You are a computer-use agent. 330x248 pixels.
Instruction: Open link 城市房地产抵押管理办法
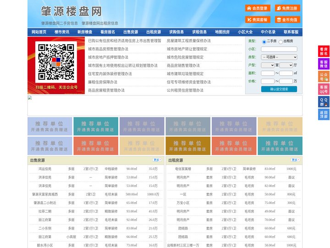(108, 57)
